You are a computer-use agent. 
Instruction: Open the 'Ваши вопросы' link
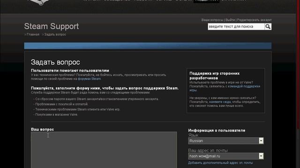click(212, 20)
